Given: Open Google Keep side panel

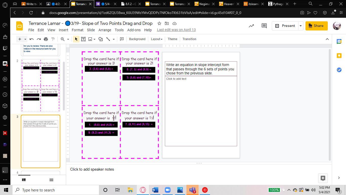Looking at the screenshot, I should click(339, 56).
